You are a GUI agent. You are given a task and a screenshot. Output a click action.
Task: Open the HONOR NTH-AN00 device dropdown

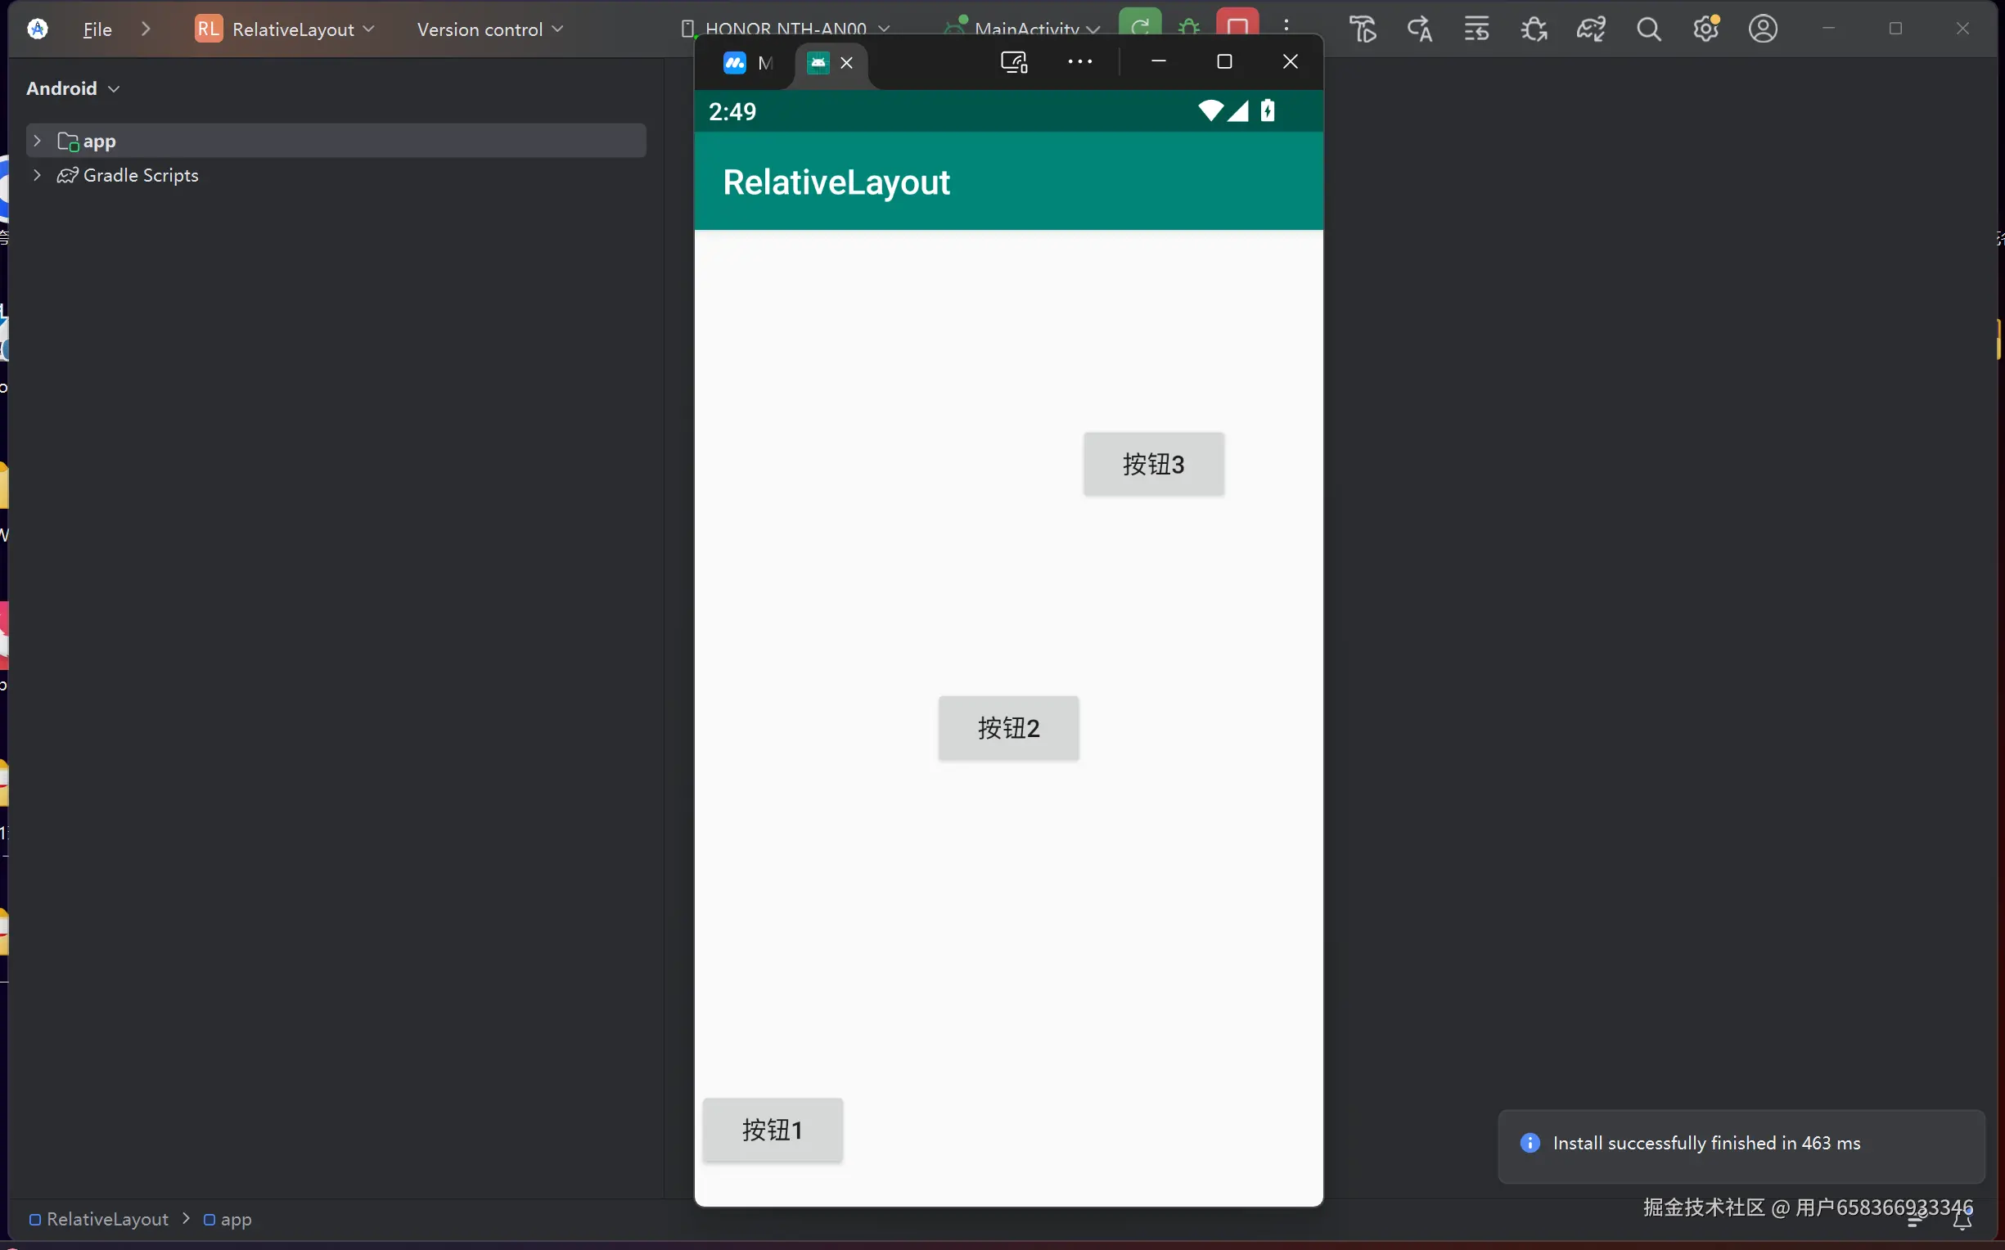tap(786, 29)
